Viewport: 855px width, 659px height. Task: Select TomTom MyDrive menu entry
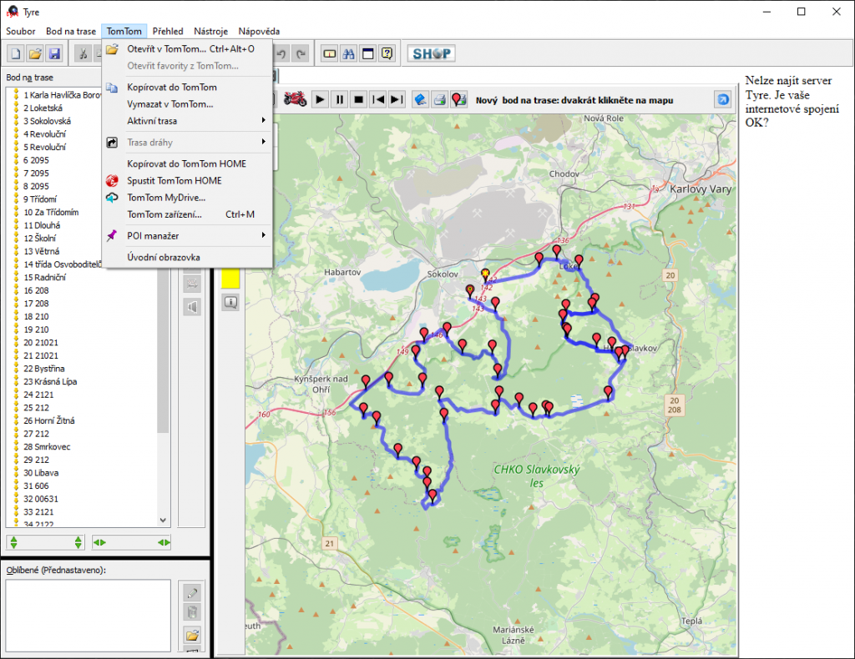[x=166, y=198]
